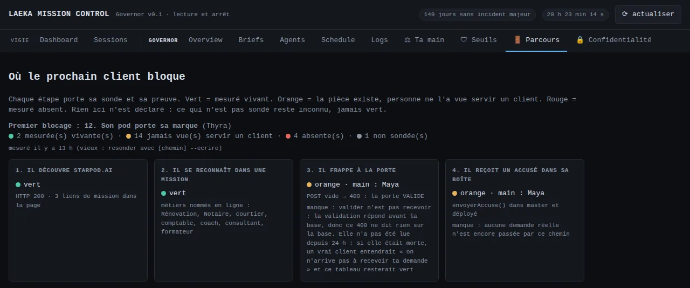This screenshot has width=690, height=288.
Task: Click the red dot beside 4 absente(s)
Action: 288,136
